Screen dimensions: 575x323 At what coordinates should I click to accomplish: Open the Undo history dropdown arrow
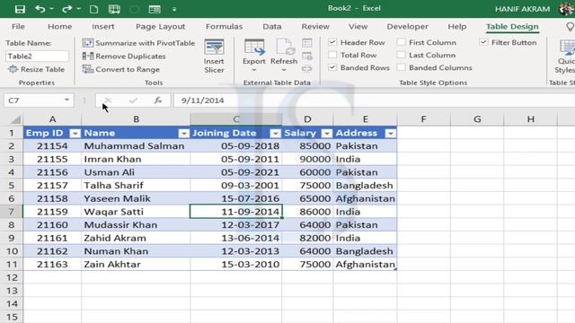[51, 9]
